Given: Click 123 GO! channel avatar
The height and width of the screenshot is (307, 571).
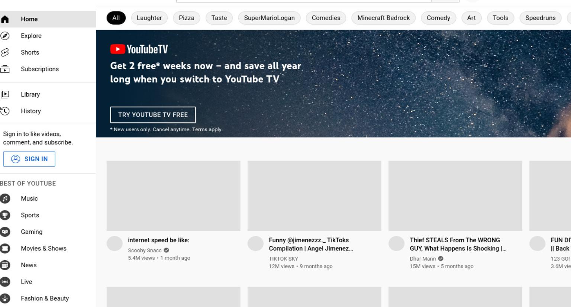Looking at the screenshot, I should pos(537,243).
